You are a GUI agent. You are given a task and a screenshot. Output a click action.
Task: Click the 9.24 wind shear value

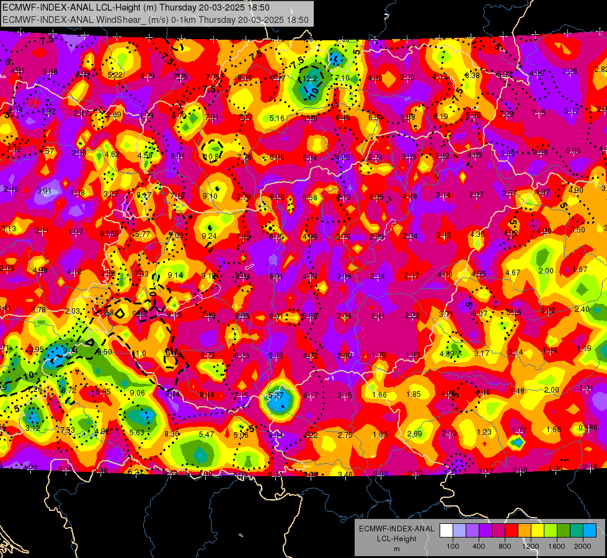tap(210, 236)
